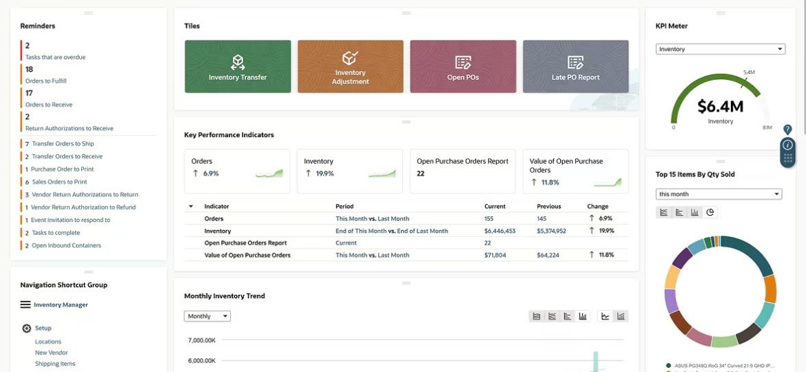
Task: Click the round info 'i' icon
Action: click(787, 145)
